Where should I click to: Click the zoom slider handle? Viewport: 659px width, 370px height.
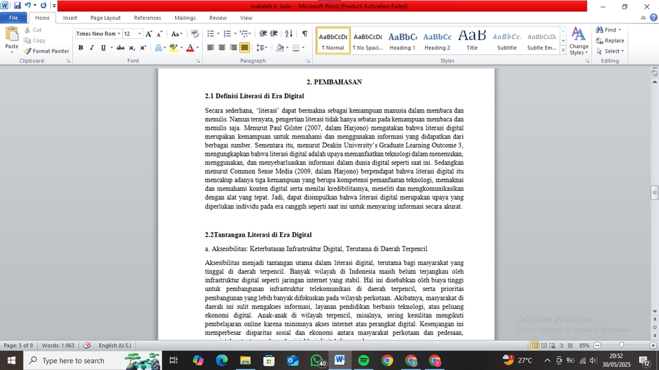pyautogui.click(x=621, y=345)
